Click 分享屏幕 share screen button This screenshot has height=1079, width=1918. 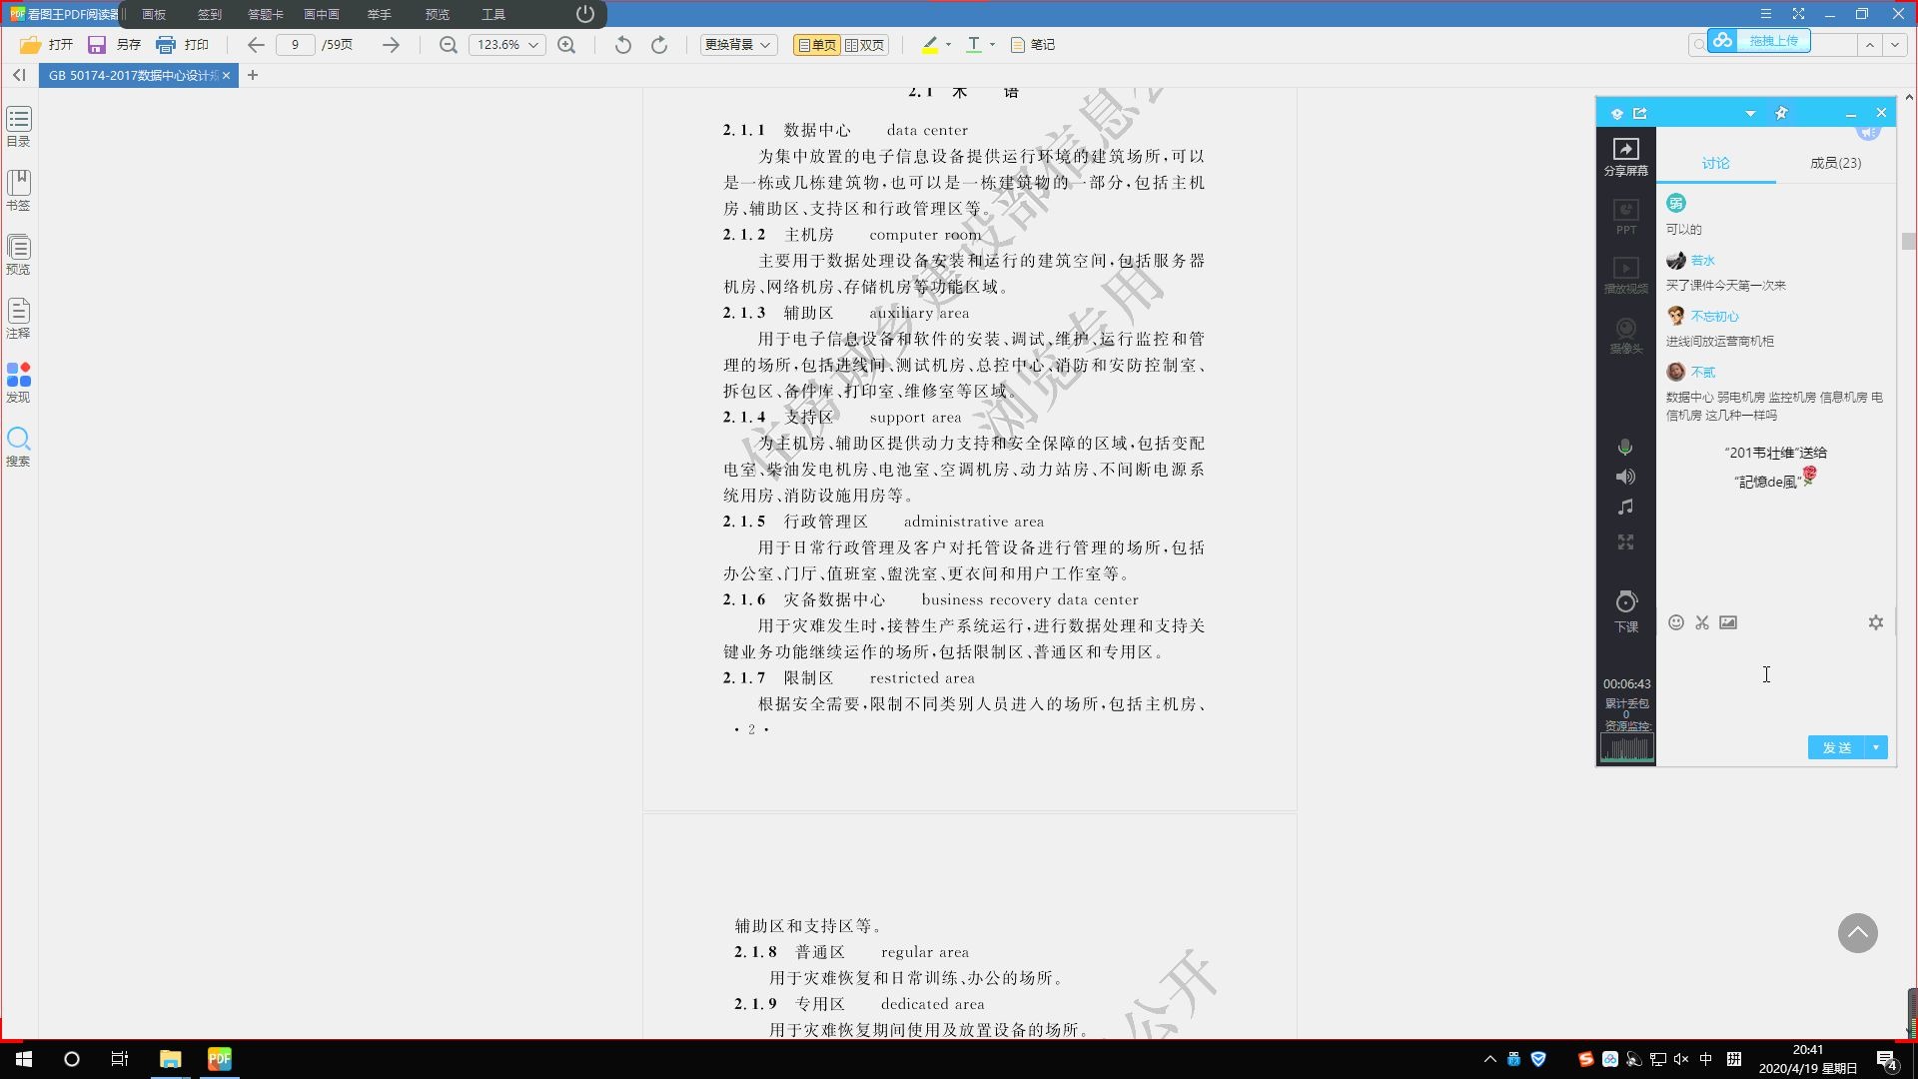(1626, 157)
